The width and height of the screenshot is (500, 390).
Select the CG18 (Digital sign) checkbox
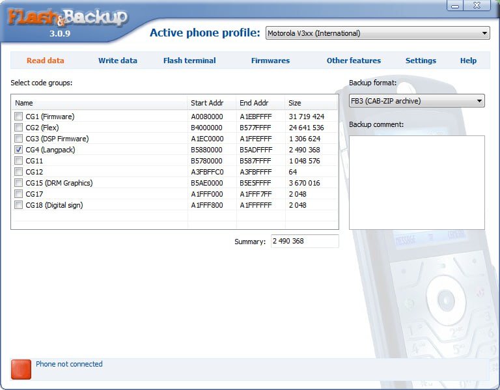[18, 204]
